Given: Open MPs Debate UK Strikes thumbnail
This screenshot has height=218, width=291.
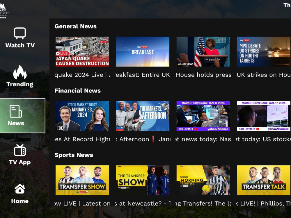Looking at the screenshot, I should [x=264, y=51].
